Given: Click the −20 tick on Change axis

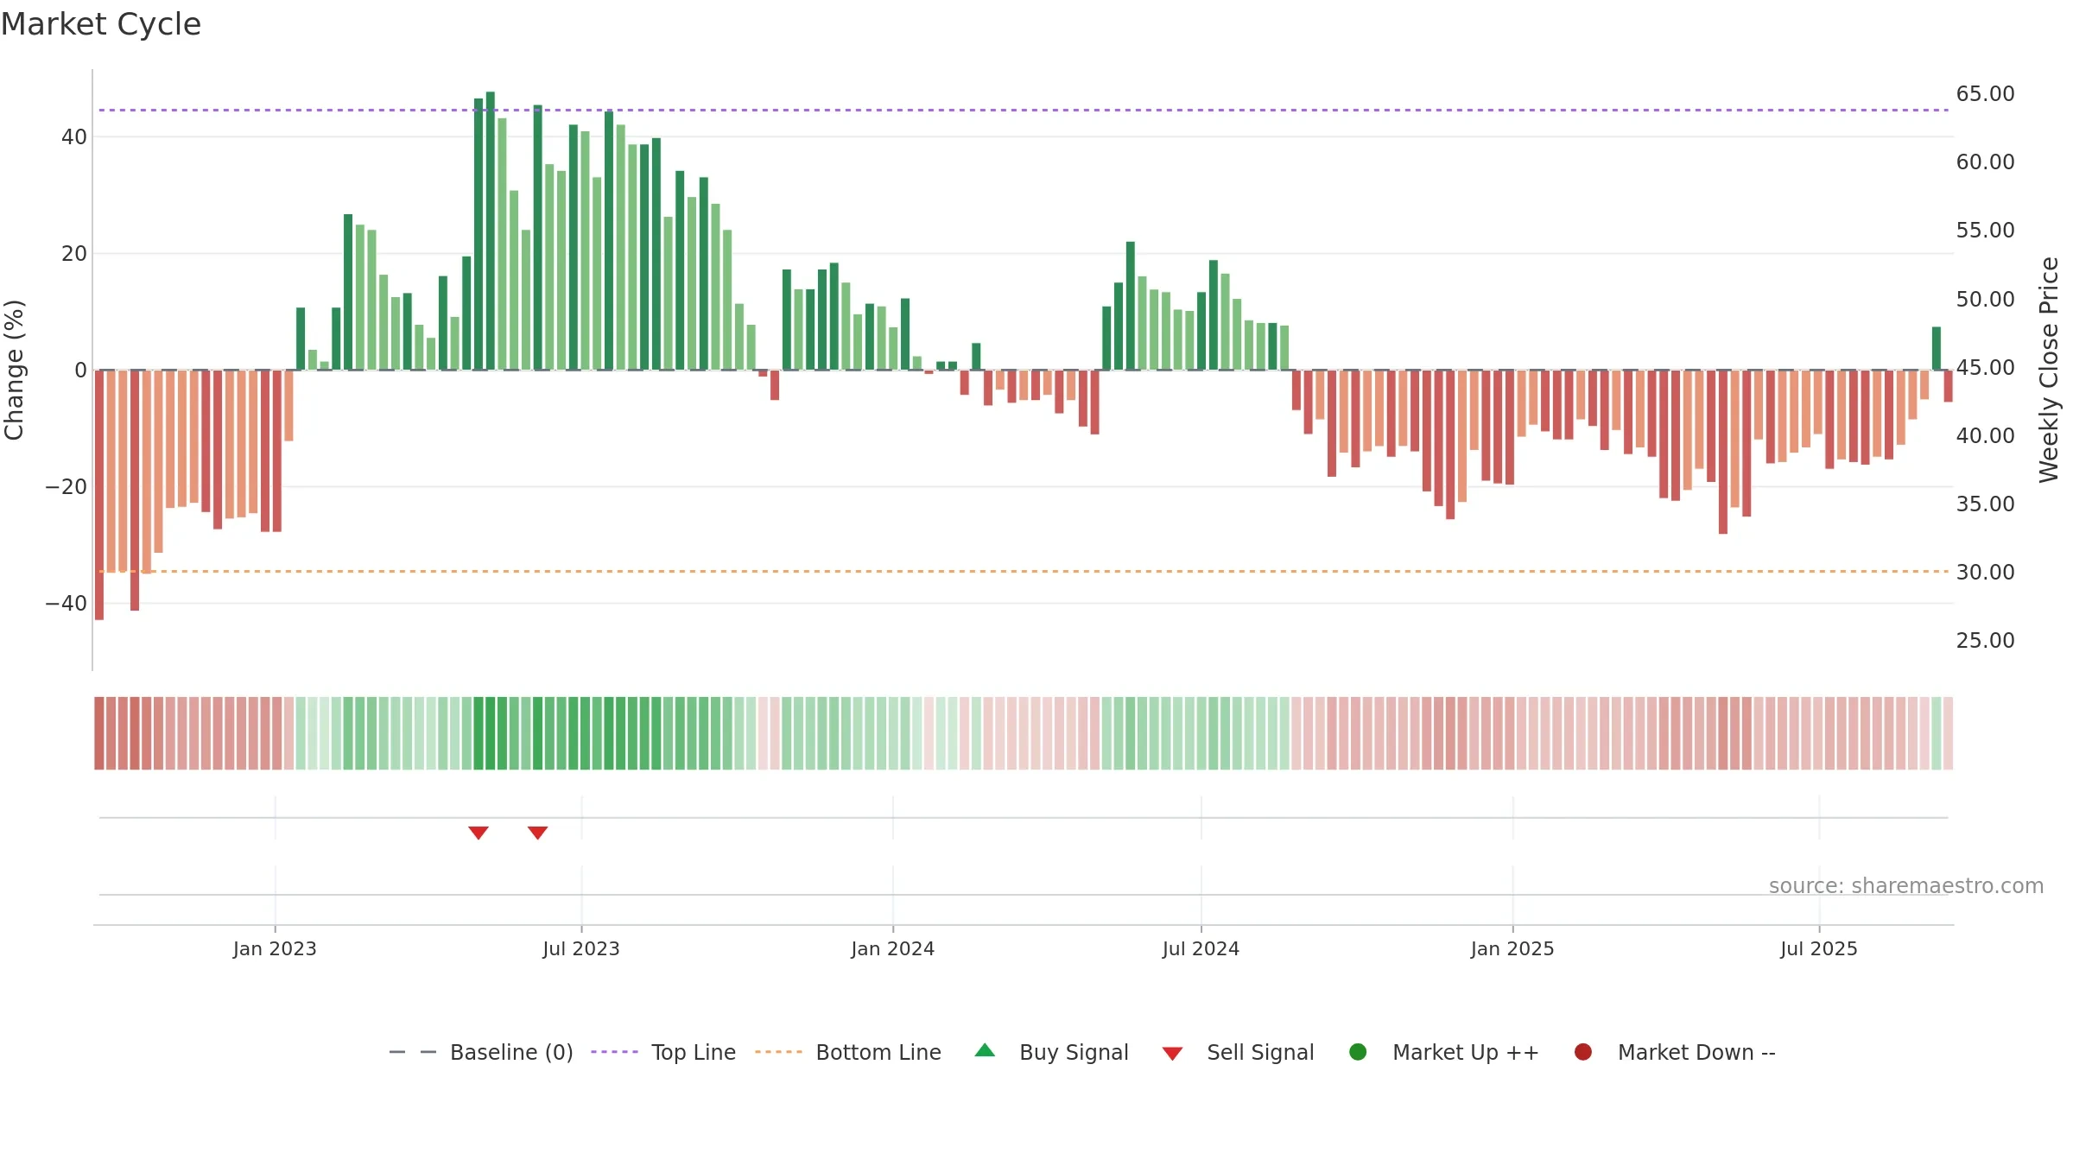Looking at the screenshot, I should 67,487.
